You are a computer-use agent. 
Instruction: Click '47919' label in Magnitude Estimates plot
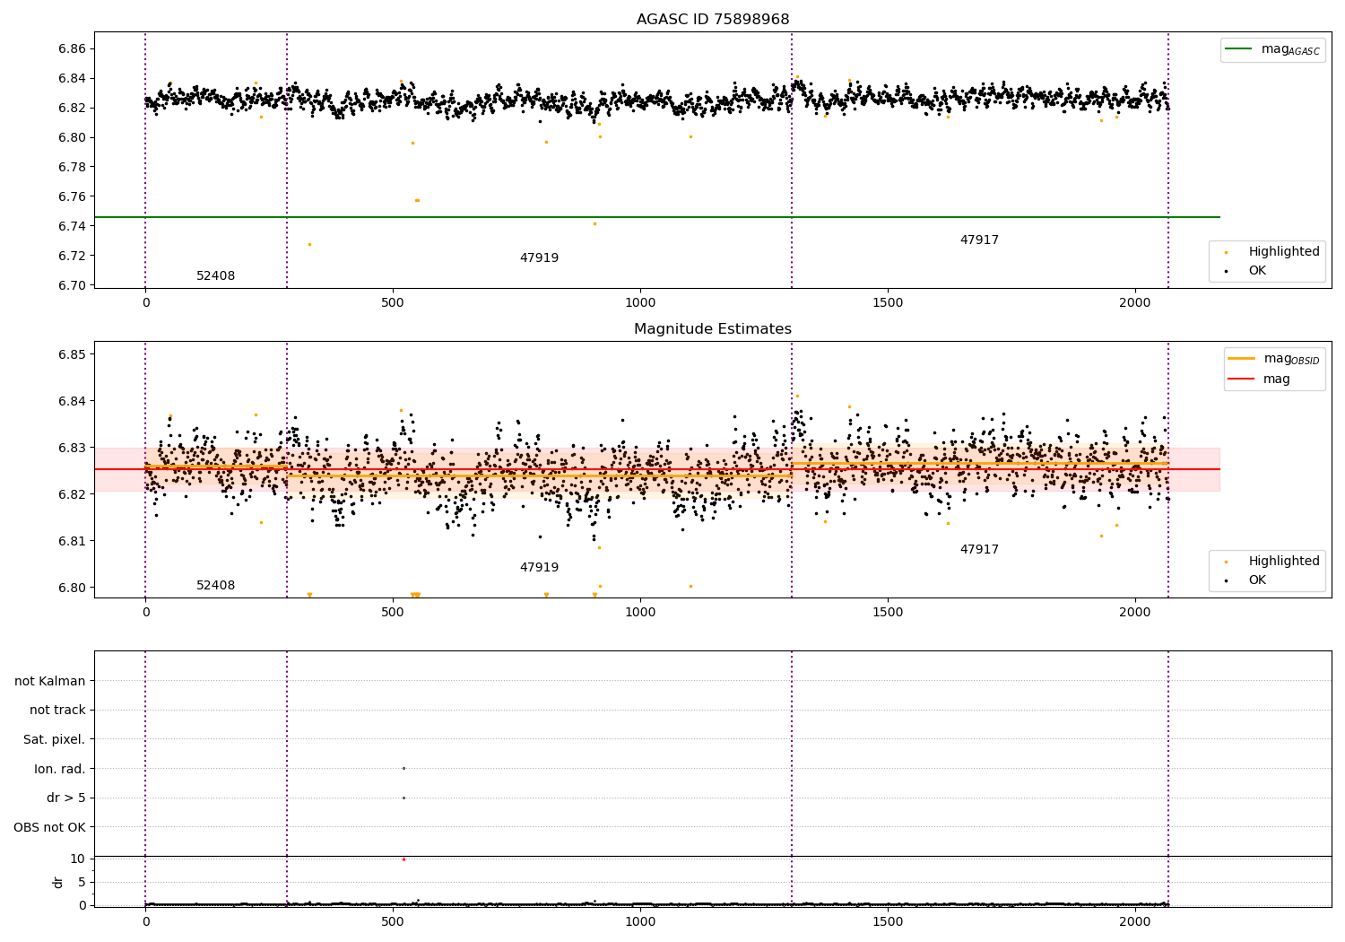coord(539,568)
